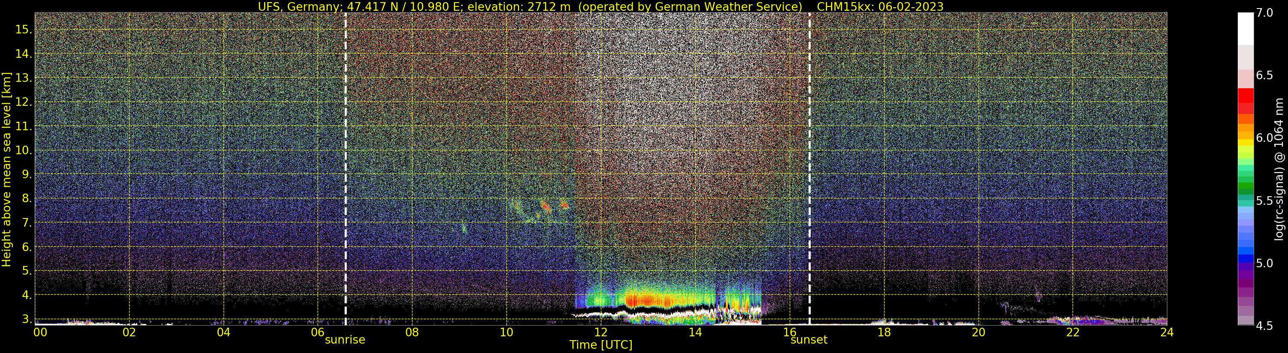1288x353 pixels.
Task: Select time axis tick "16"
Action: (x=790, y=332)
